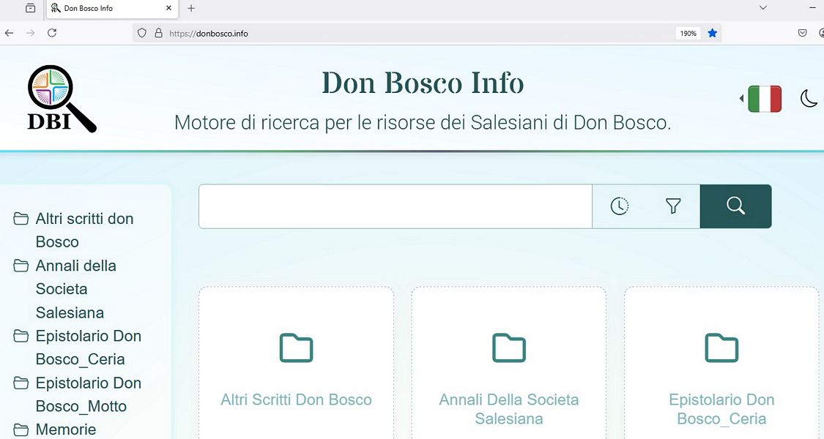Click subtitle Motore di ricerca per le risorse

(x=423, y=123)
